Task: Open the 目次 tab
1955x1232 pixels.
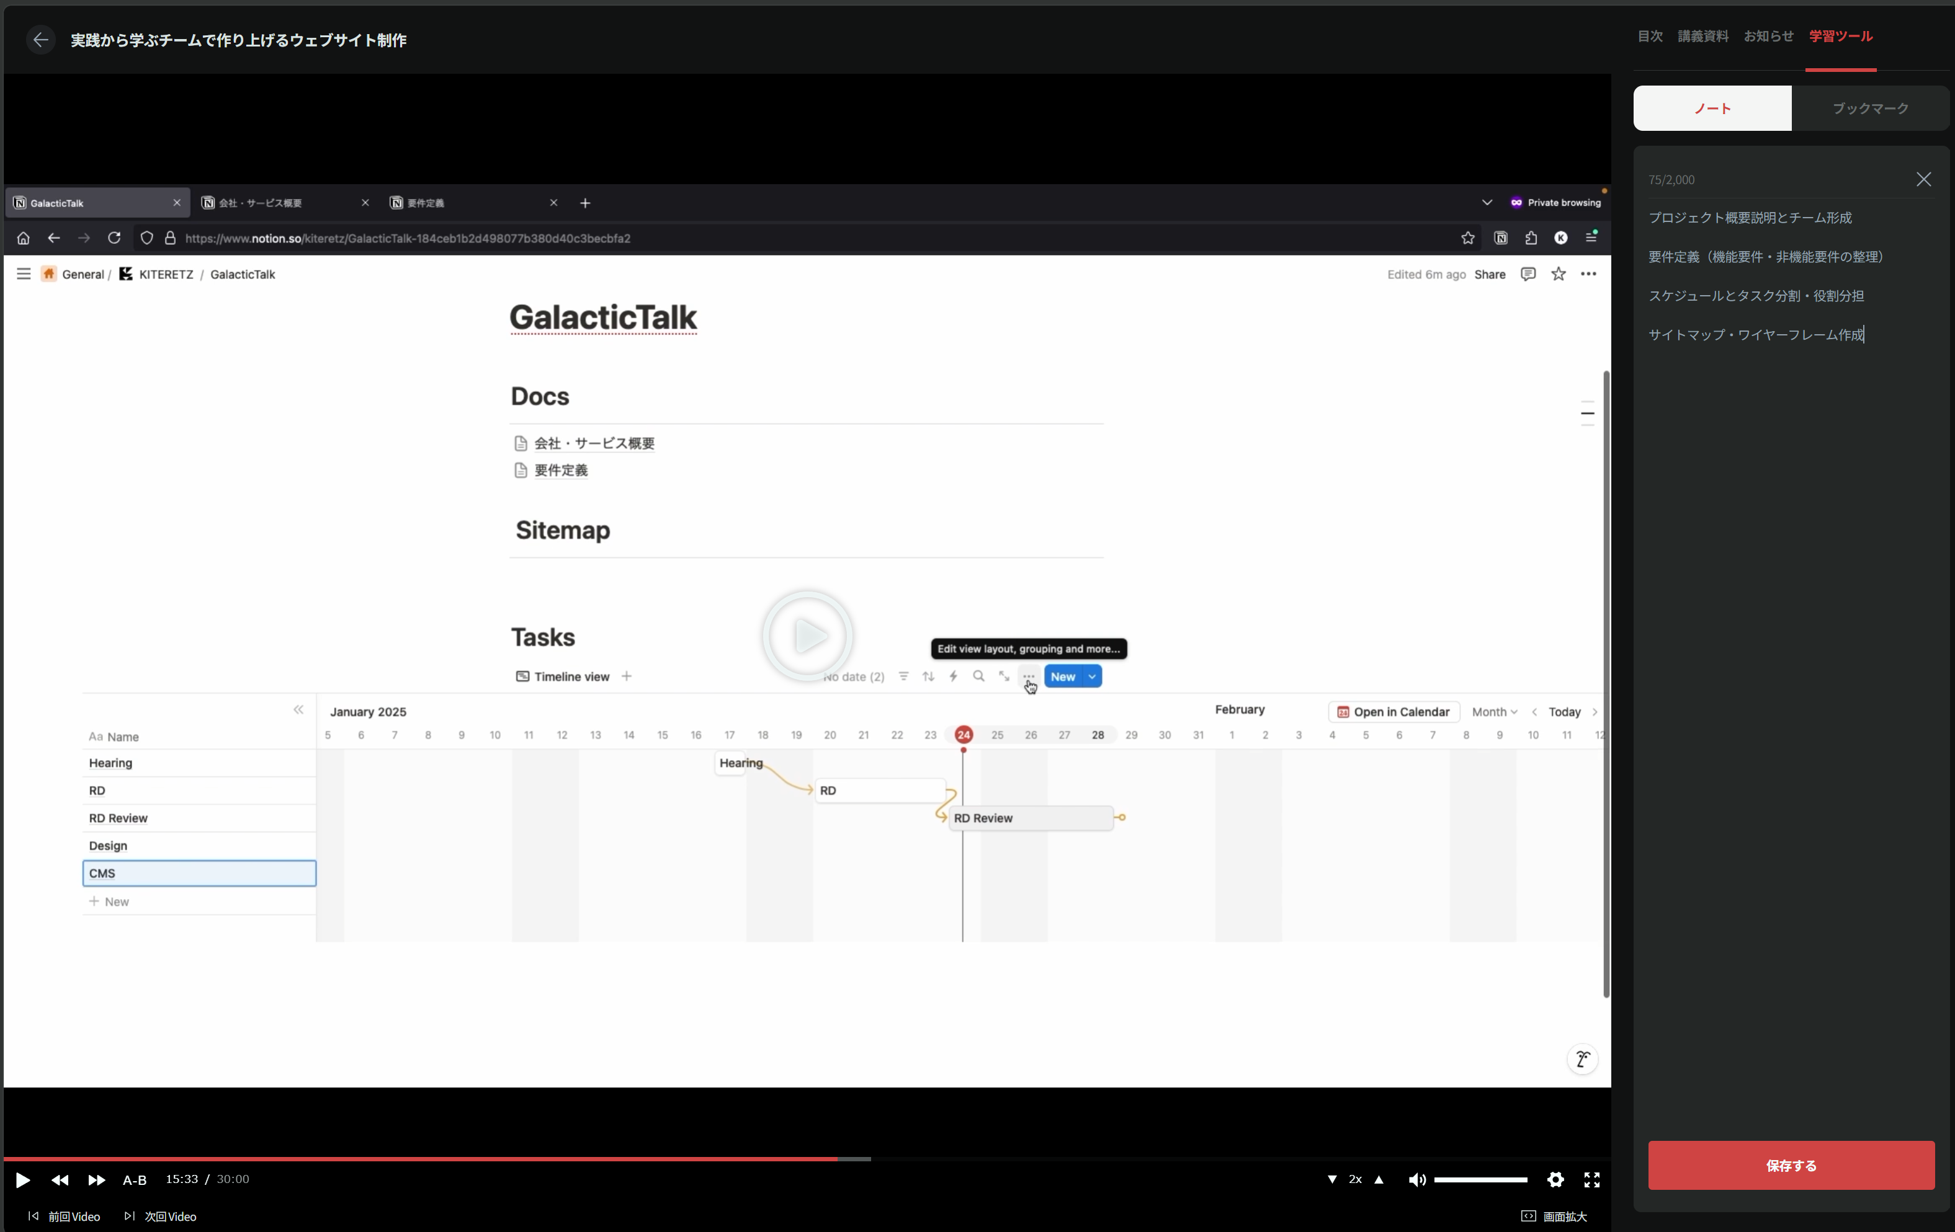Action: [x=1650, y=36]
